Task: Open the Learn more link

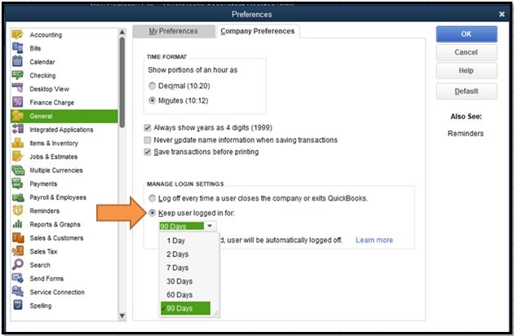Action: click(x=374, y=241)
